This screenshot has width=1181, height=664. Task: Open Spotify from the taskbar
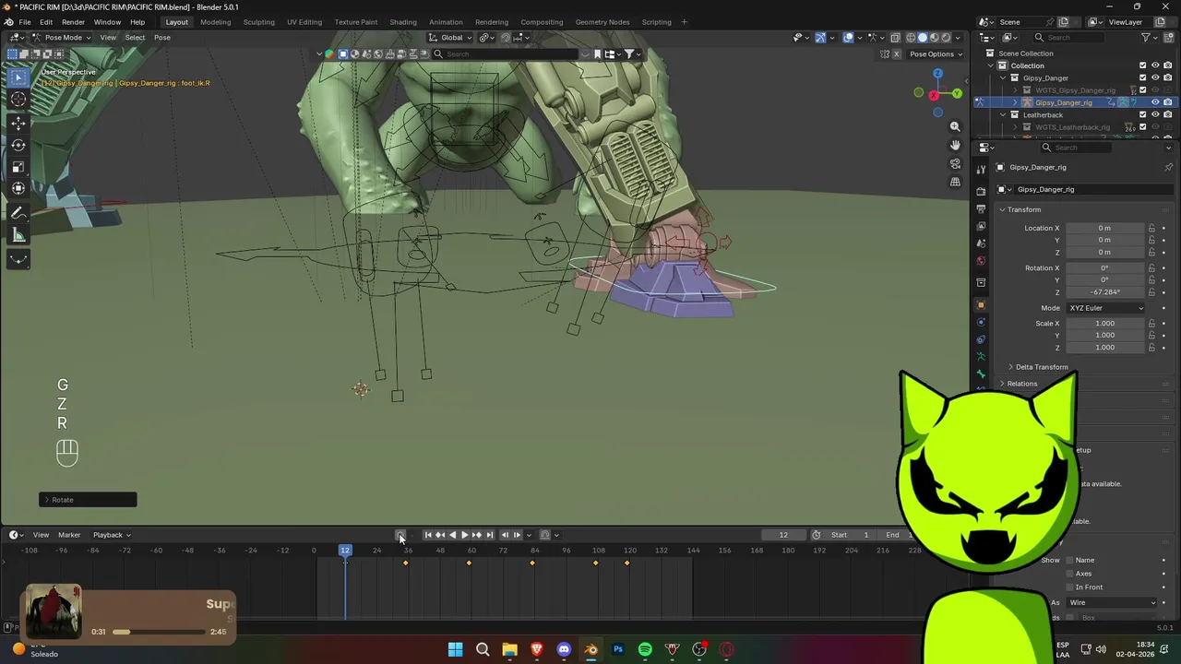(645, 649)
